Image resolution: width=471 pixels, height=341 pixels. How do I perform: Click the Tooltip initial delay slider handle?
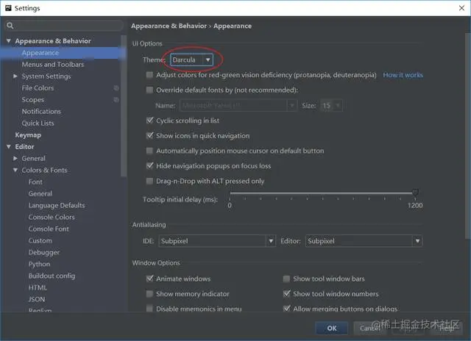click(415, 193)
